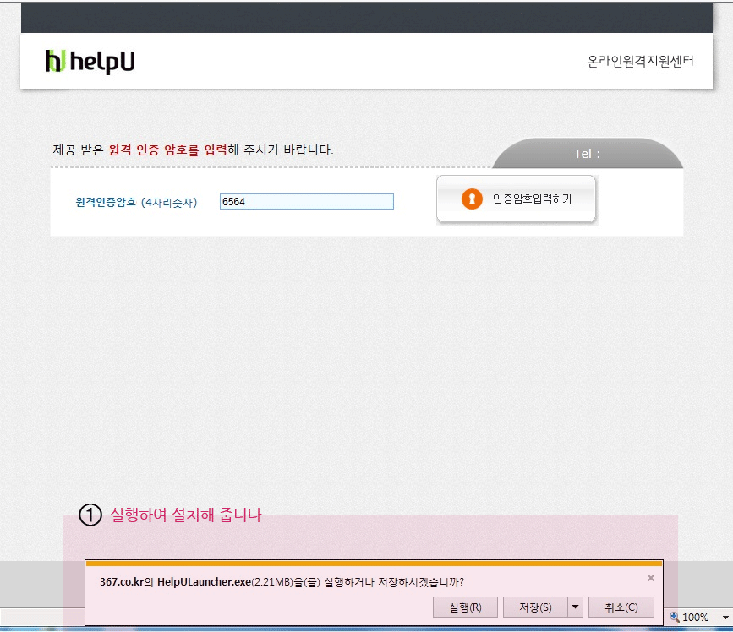Open the 100% zoom level dropdown arrow

pos(724,618)
